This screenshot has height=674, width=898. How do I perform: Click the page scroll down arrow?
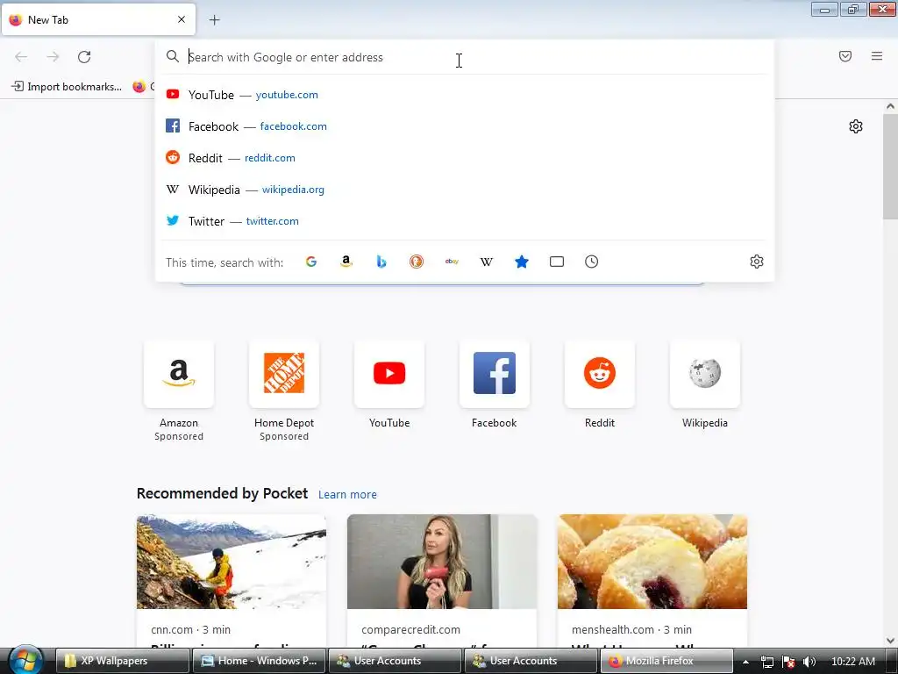pos(890,641)
